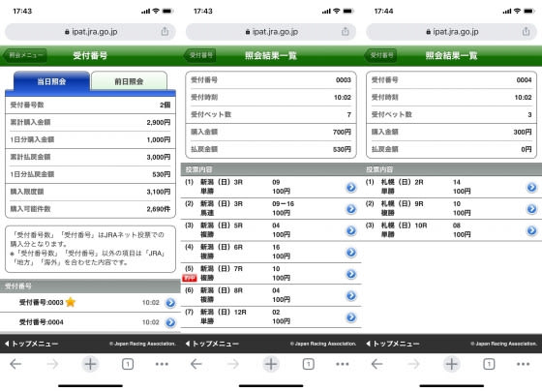The height and width of the screenshot is (391, 542).
Task: Tap the ipat.jra.go.jp address bar in middle screen
Action: 271,32
